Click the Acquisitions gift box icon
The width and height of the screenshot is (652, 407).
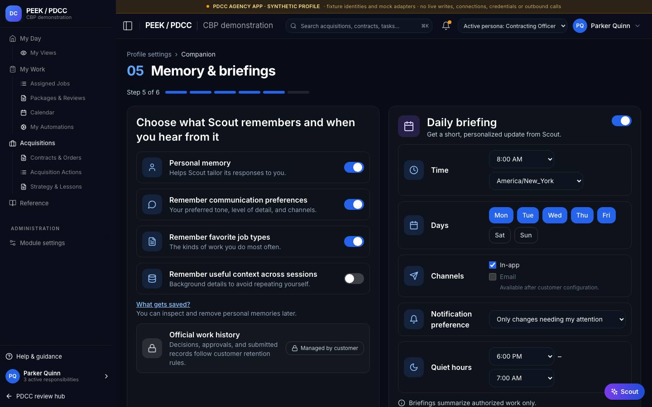(13, 143)
